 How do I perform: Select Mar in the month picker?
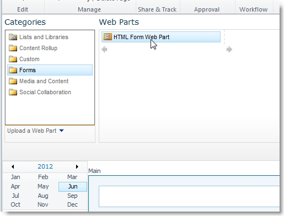72,177
